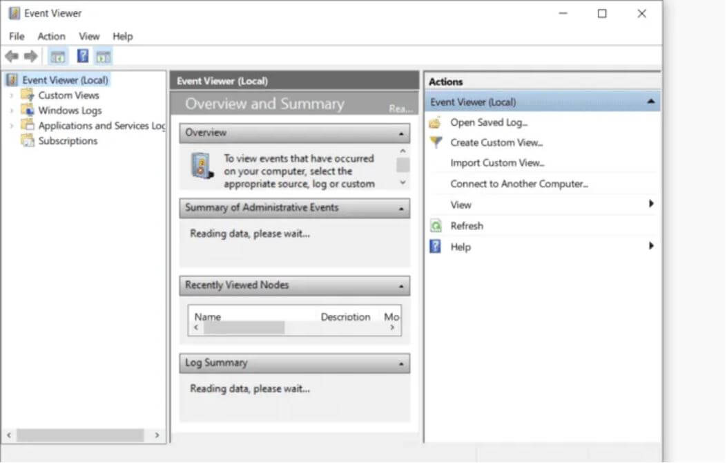The image size is (727, 463).
Task: Click the Forward arrow toolbar icon
Action: tap(30, 57)
